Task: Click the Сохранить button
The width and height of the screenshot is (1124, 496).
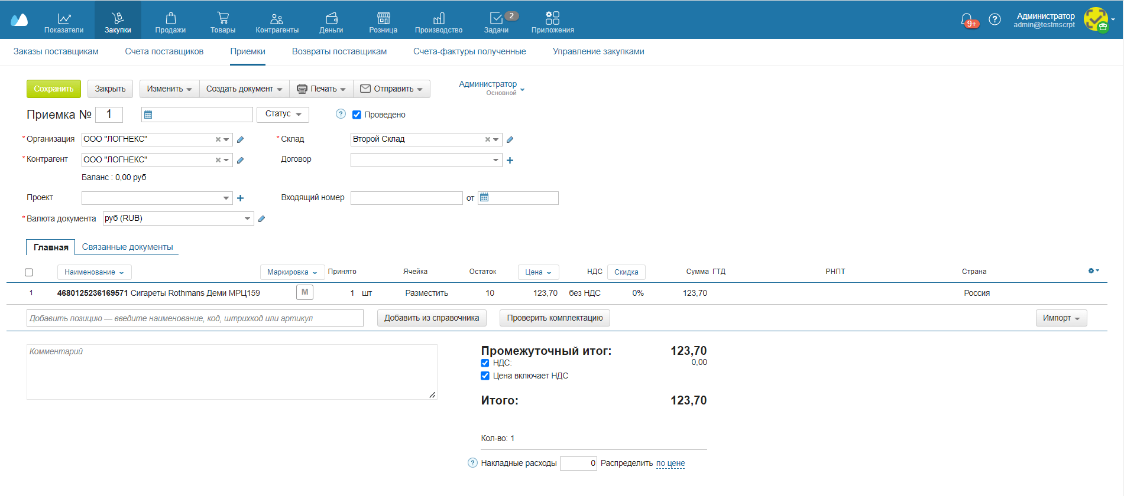Action: [x=54, y=89]
